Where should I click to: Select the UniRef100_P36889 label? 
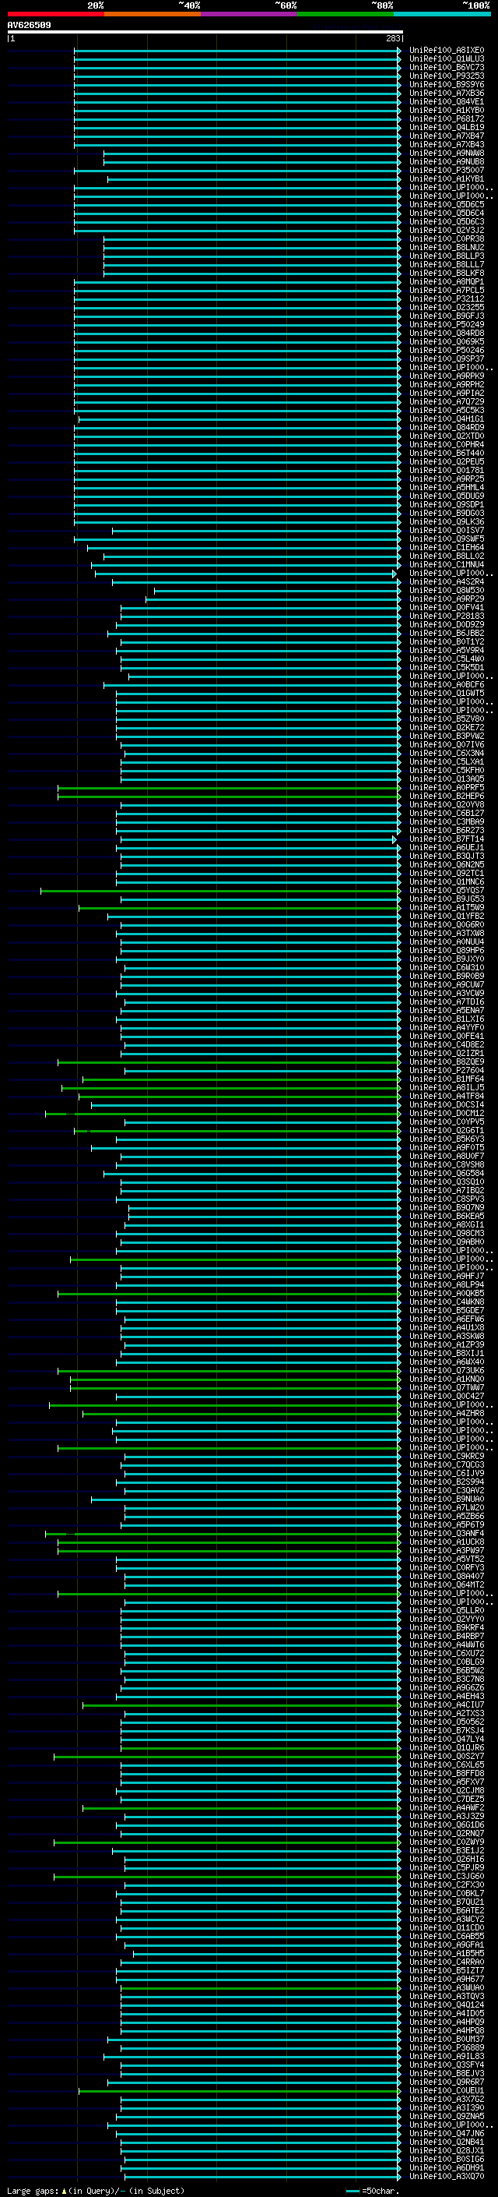447,2047
